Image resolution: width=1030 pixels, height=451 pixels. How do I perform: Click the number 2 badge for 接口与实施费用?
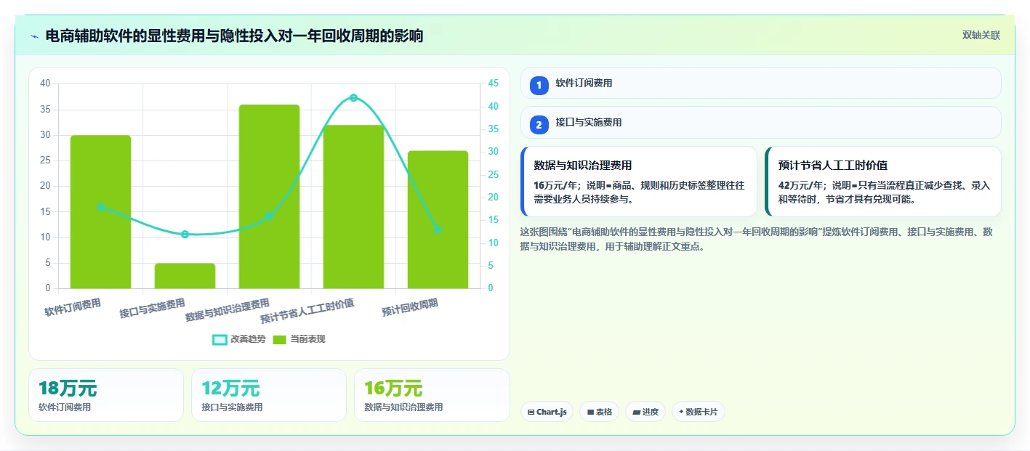539,125
